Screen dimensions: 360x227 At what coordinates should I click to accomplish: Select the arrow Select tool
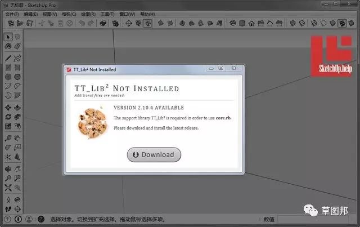[8, 37]
